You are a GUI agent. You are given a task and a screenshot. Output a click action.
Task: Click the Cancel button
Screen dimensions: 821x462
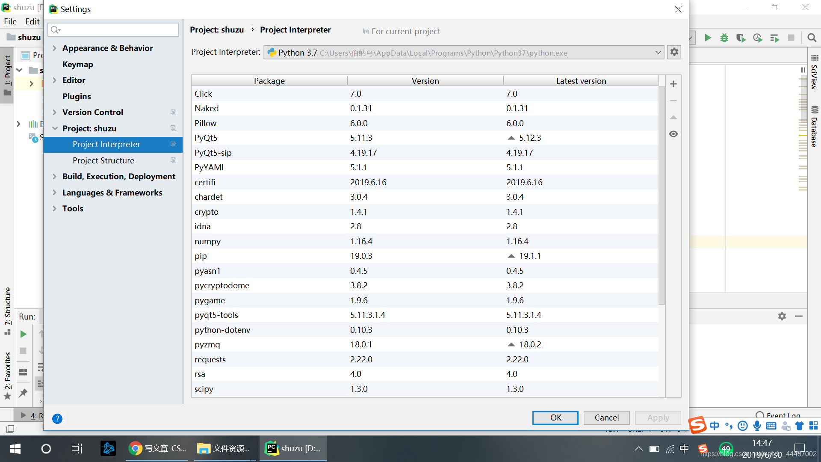(x=606, y=418)
